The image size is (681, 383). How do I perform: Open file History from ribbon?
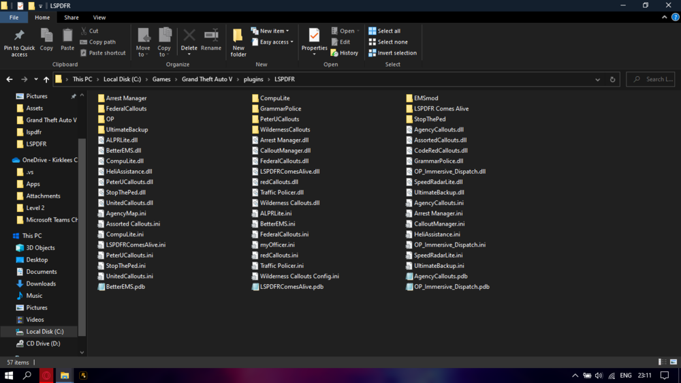(345, 52)
